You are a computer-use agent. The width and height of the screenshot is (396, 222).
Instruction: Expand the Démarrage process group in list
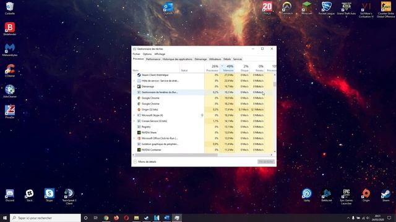pyautogui.click(x=134, y=86)
